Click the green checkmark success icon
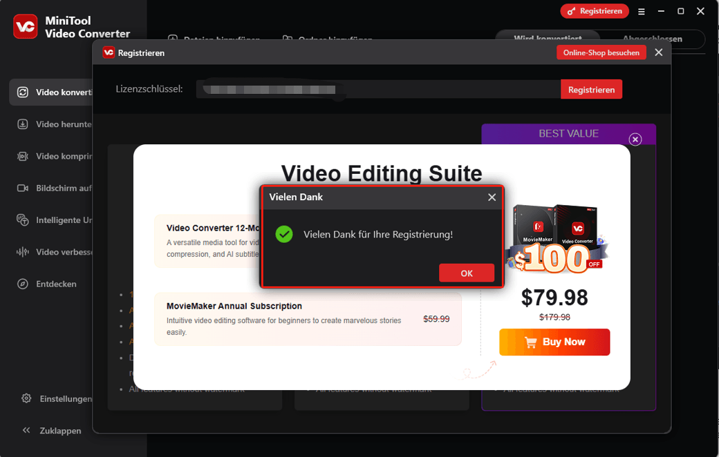This screenshot has width=719, height=457. [x=284, y=235]
